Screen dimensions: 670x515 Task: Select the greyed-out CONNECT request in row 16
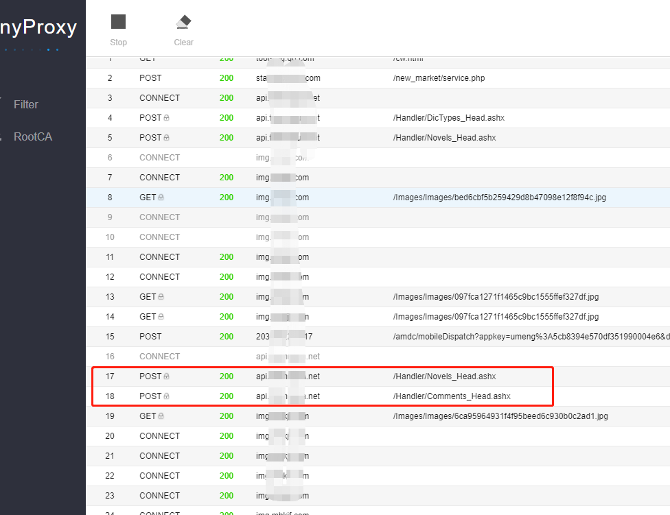point(159,357)
